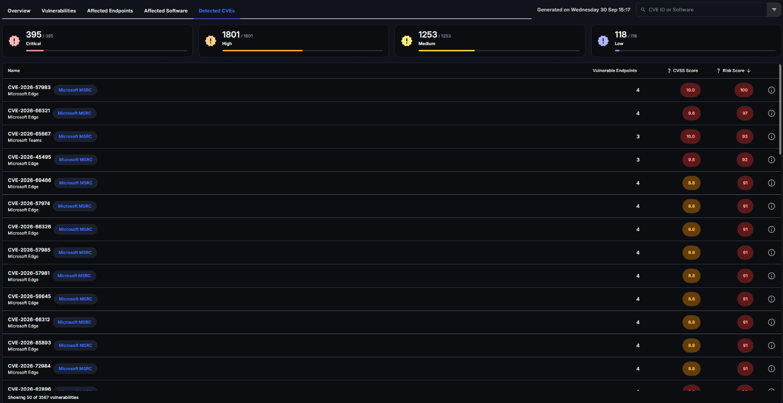This screenshot has height=403, width=783.
Task: Open info icon for CVE-2026-66312 row
Action: point(771,322)
